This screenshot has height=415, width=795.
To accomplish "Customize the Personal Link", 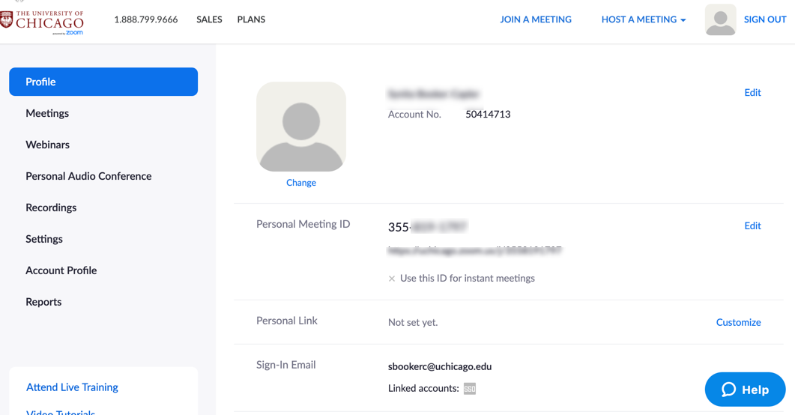I will point(738,322).
